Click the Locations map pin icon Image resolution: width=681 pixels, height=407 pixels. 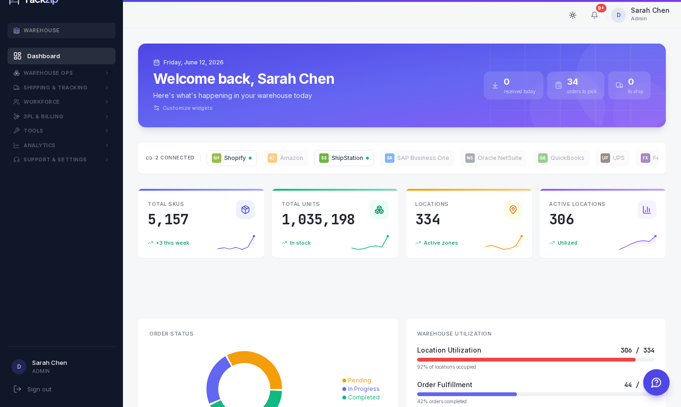[513, 210]
